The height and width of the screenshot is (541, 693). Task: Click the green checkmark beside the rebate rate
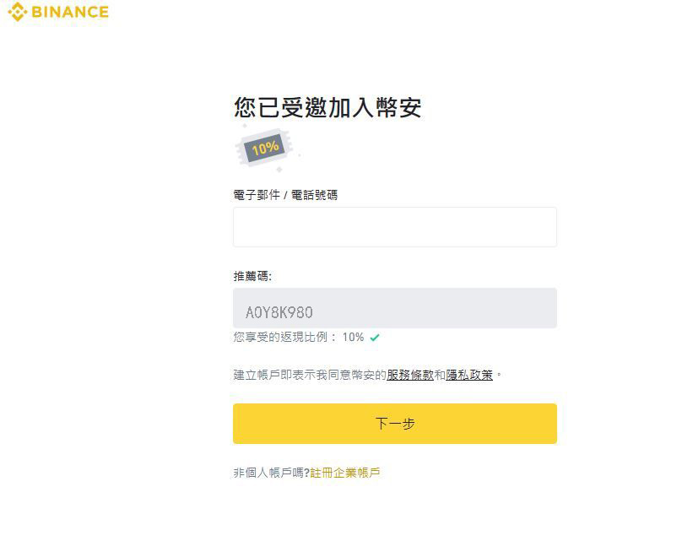[x=376, y=338]
